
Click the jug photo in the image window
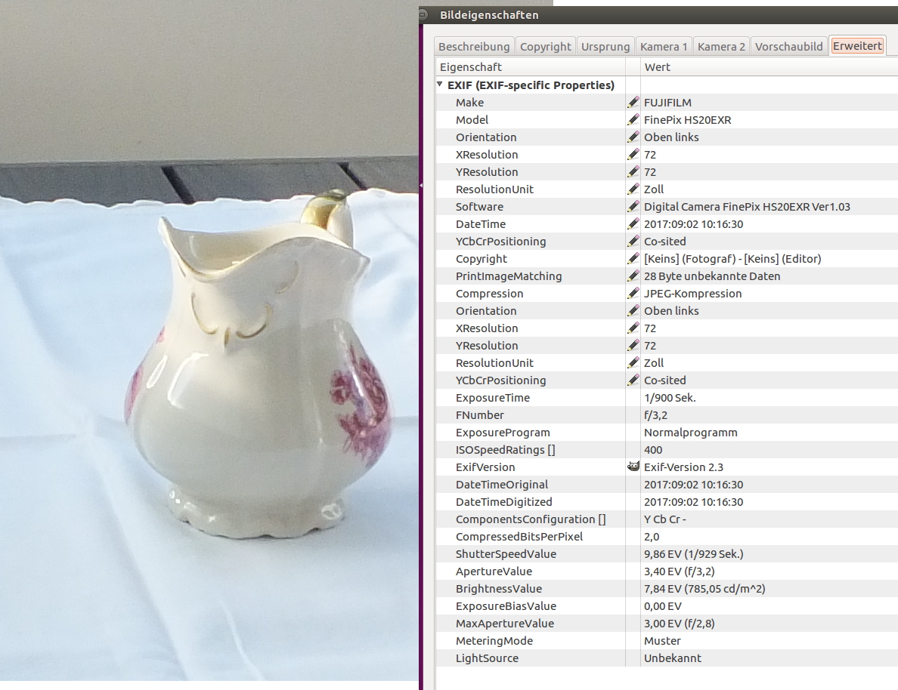(209, 340)
